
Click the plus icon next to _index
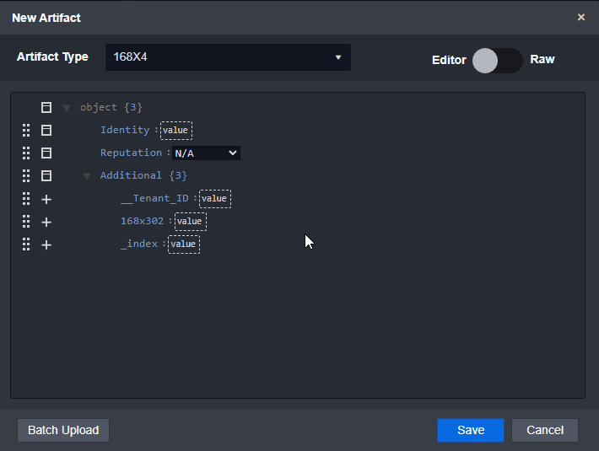46,244
